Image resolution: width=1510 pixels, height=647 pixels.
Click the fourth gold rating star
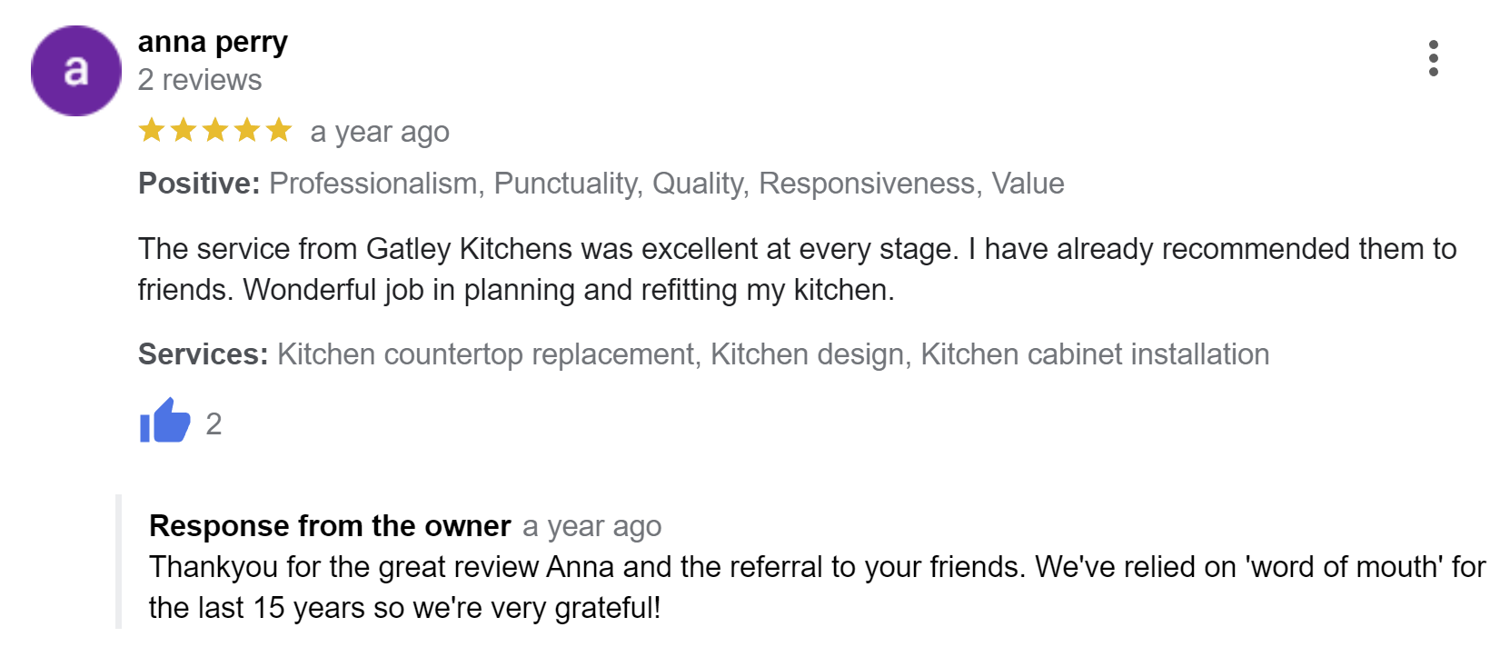pos(247,131)
